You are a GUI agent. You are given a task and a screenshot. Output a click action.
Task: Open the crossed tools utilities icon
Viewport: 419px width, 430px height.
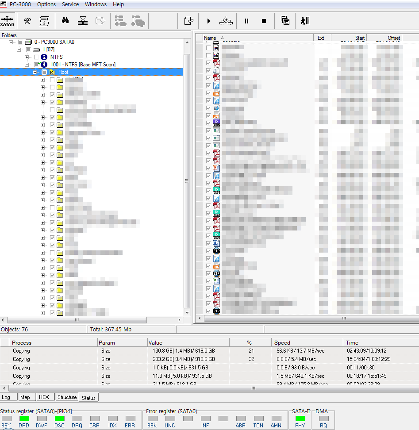pyautogui.click(x=27, y=21)
